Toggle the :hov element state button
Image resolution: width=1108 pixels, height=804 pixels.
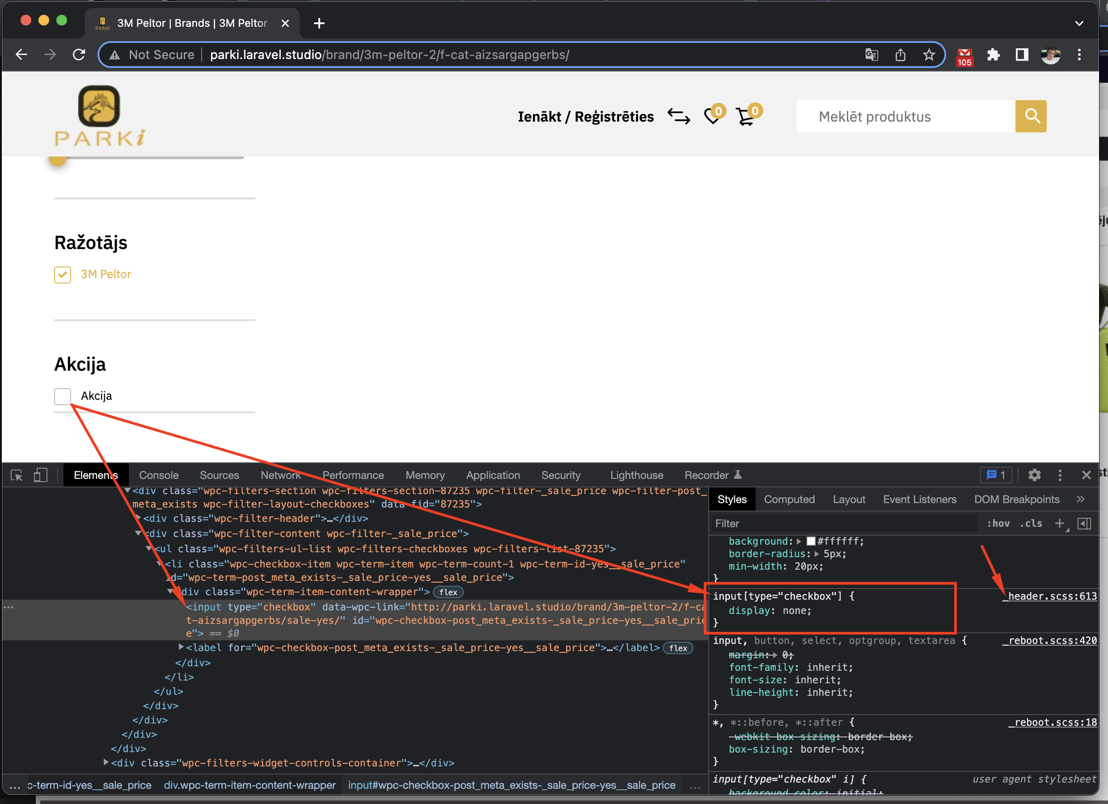click(998, 523)
